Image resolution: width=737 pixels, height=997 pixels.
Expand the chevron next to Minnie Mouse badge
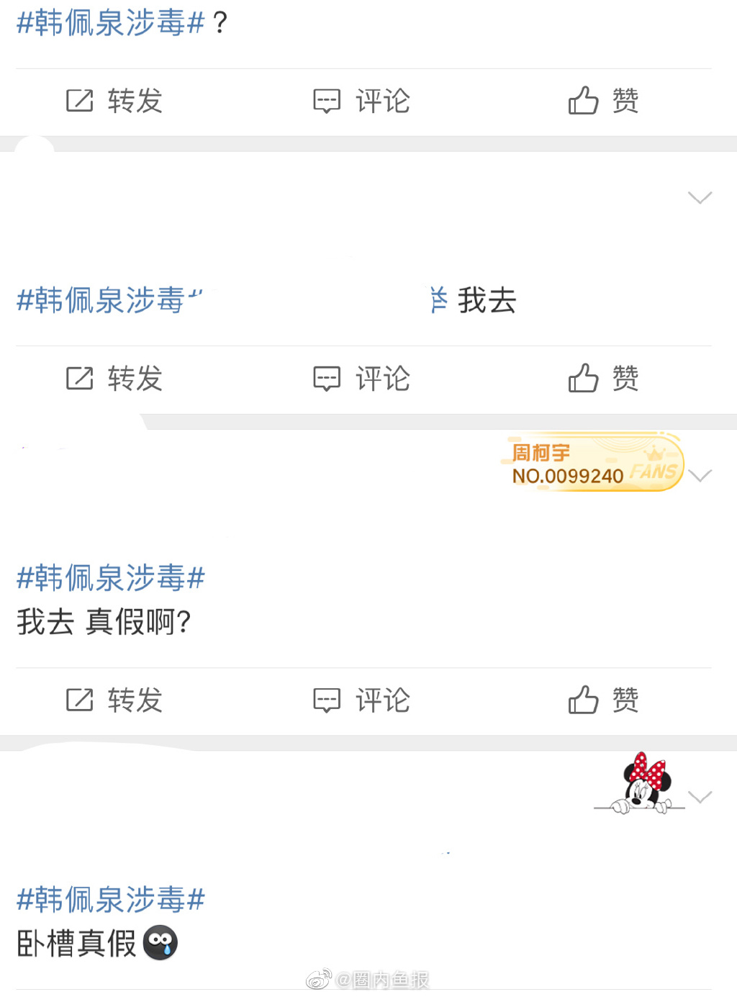coord(700,796)
